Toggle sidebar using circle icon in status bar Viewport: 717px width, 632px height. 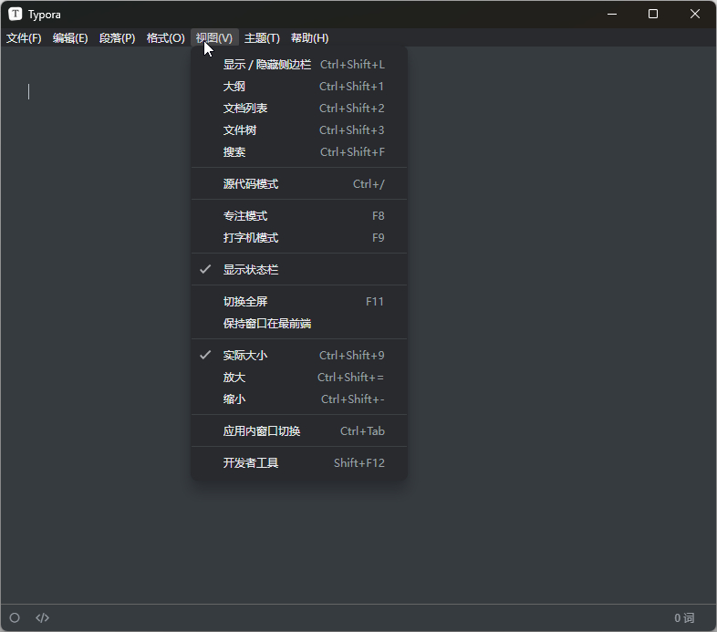(x=15, y=617)
